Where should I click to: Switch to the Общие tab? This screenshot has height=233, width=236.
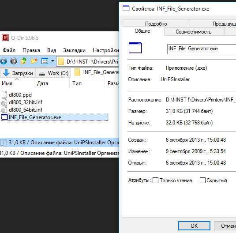point(142,31)
